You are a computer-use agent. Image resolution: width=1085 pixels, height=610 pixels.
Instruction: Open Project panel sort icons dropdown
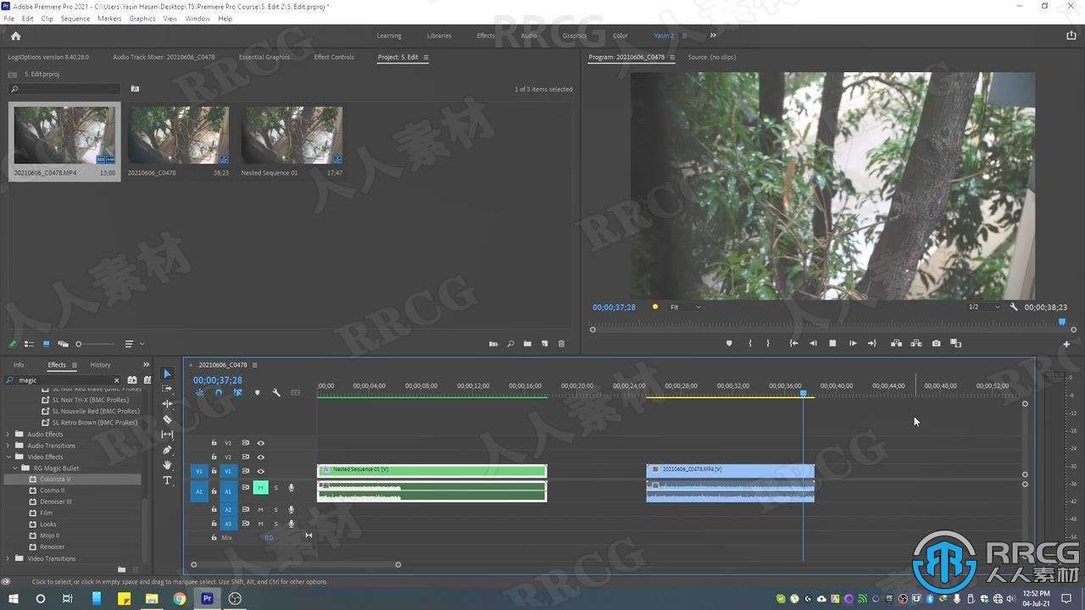[134, 344]
